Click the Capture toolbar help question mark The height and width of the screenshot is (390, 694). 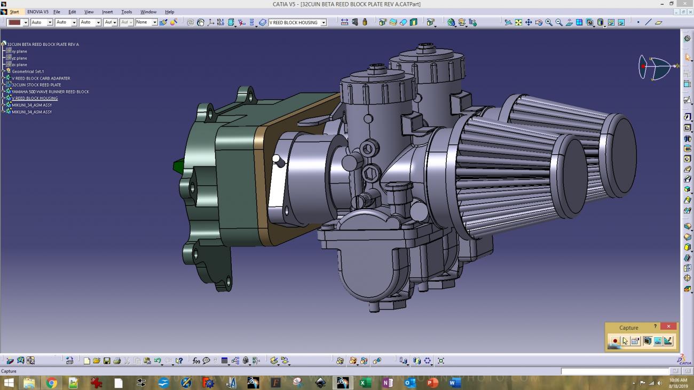[655, 327]
